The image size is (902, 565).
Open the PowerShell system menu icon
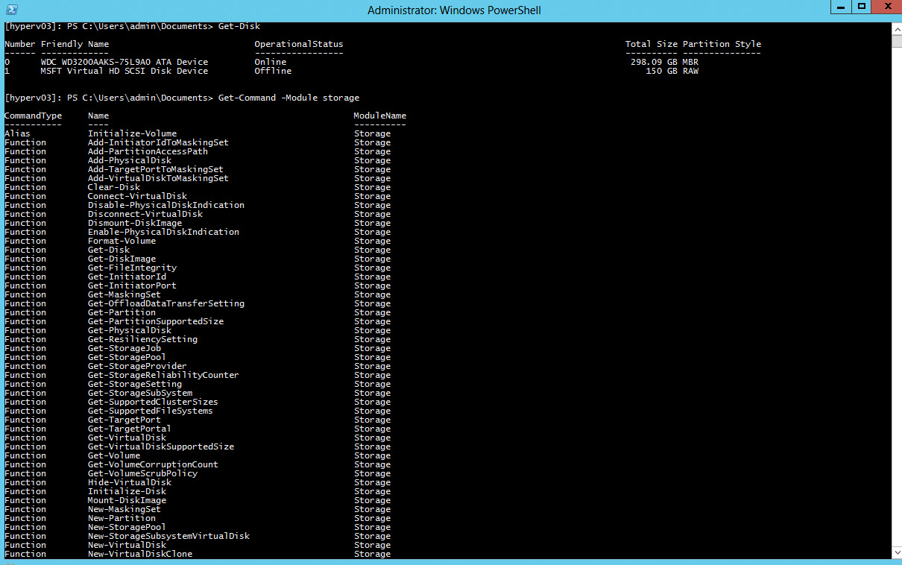click(10, 10)
